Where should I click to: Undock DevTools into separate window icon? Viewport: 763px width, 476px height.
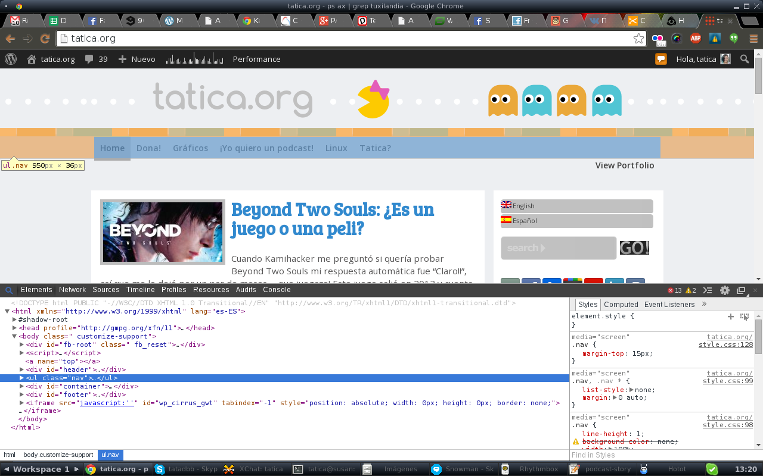point(741,290)
